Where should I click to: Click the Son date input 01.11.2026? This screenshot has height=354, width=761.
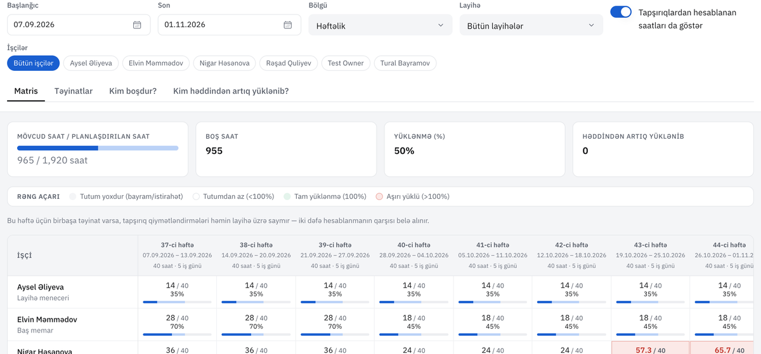coord(229,25)
